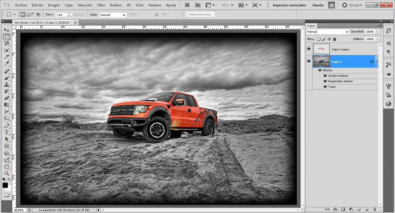Screen dimensions: 395x213
Task: Select the Quick Selection tool
Action: 7,50
